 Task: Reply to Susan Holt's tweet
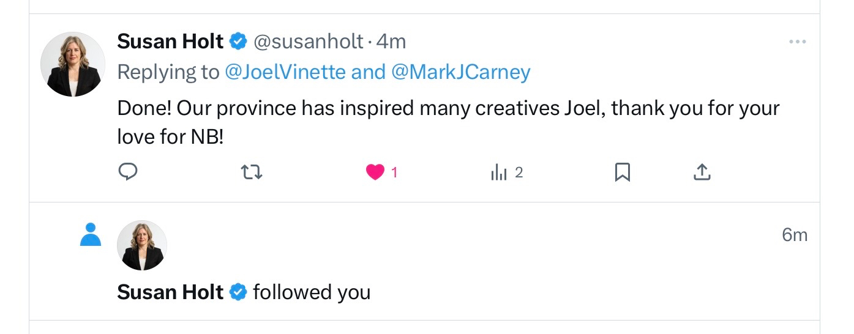(x=127, y=173)
